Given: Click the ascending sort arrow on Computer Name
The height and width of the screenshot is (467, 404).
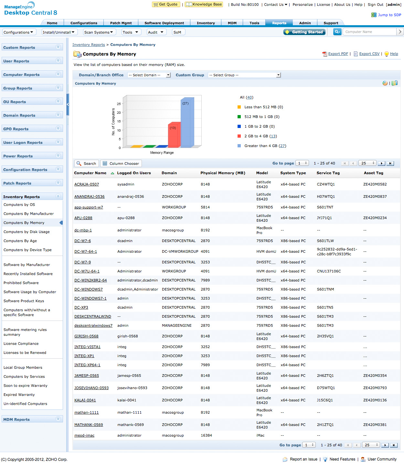Looking at the screenshot, I should [112, 173].
